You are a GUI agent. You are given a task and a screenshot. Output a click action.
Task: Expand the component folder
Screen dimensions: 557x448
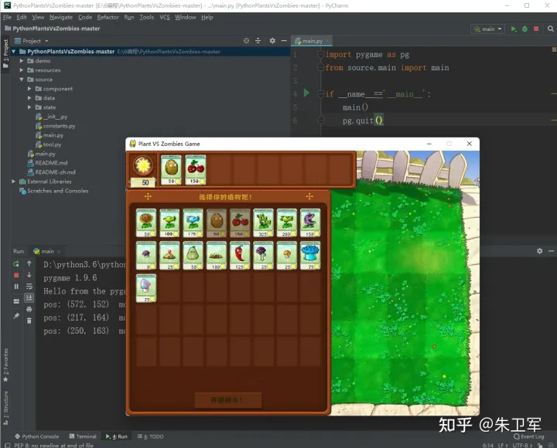coord(29,89)
